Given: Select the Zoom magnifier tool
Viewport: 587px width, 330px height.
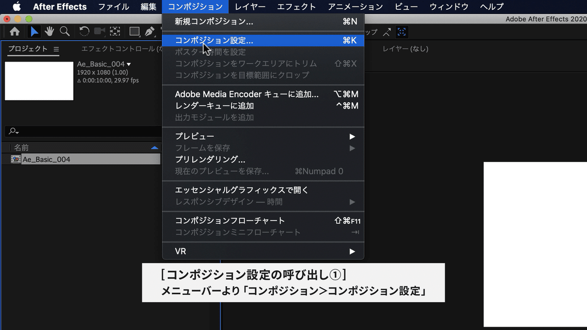Looking at the screenshot, I should coord(65,32).
